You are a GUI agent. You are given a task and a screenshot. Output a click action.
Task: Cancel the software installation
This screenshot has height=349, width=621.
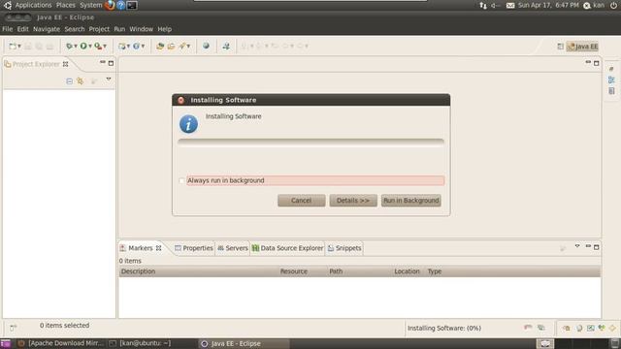point(302,201)
